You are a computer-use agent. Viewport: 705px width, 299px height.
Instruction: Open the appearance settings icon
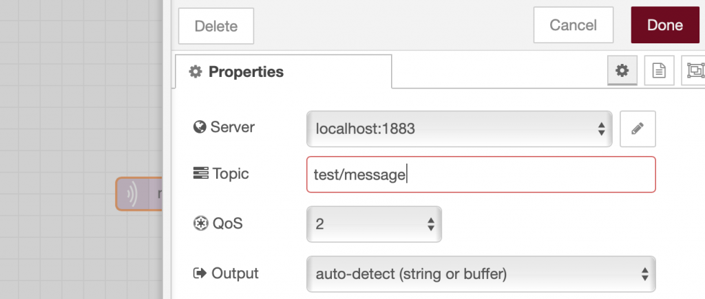coord(694,71)
